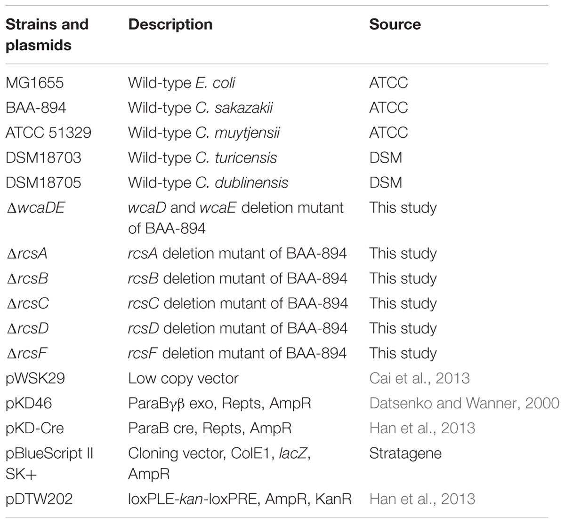Open the Datsenko and Wanner, 2000 citation
The image size is (565, 524).
(464, 403)
